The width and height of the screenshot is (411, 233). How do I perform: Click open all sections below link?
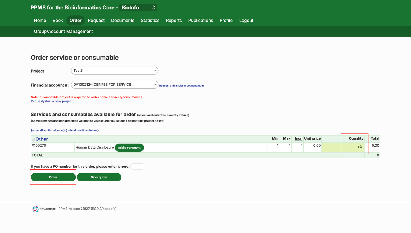[48, 130]
